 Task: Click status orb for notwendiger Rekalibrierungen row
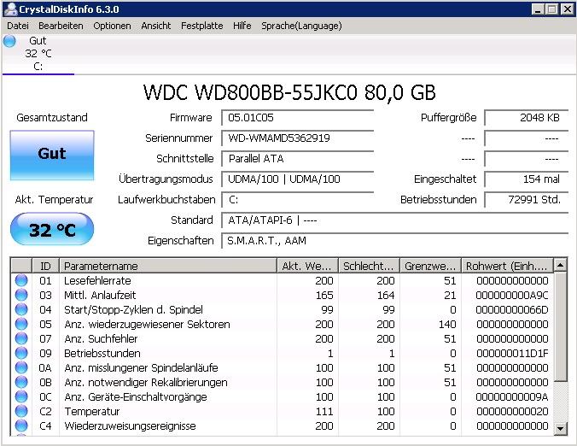[x=21, y=382]
